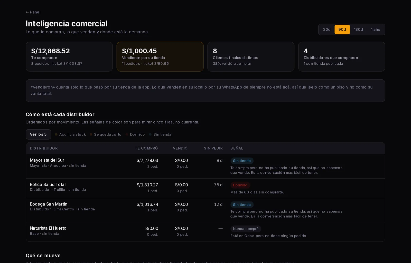Open the Te compraron summary card
Viewport: 411px width, 263px height.
[x=69, y=57]
